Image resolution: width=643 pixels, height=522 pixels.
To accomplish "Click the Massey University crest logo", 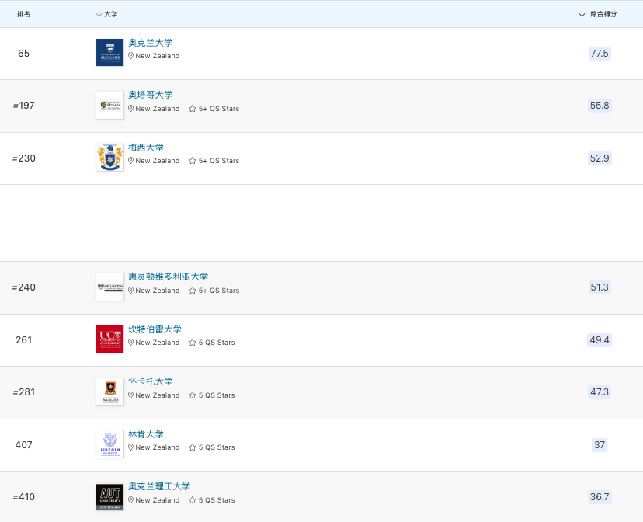I will click(109, 158).
